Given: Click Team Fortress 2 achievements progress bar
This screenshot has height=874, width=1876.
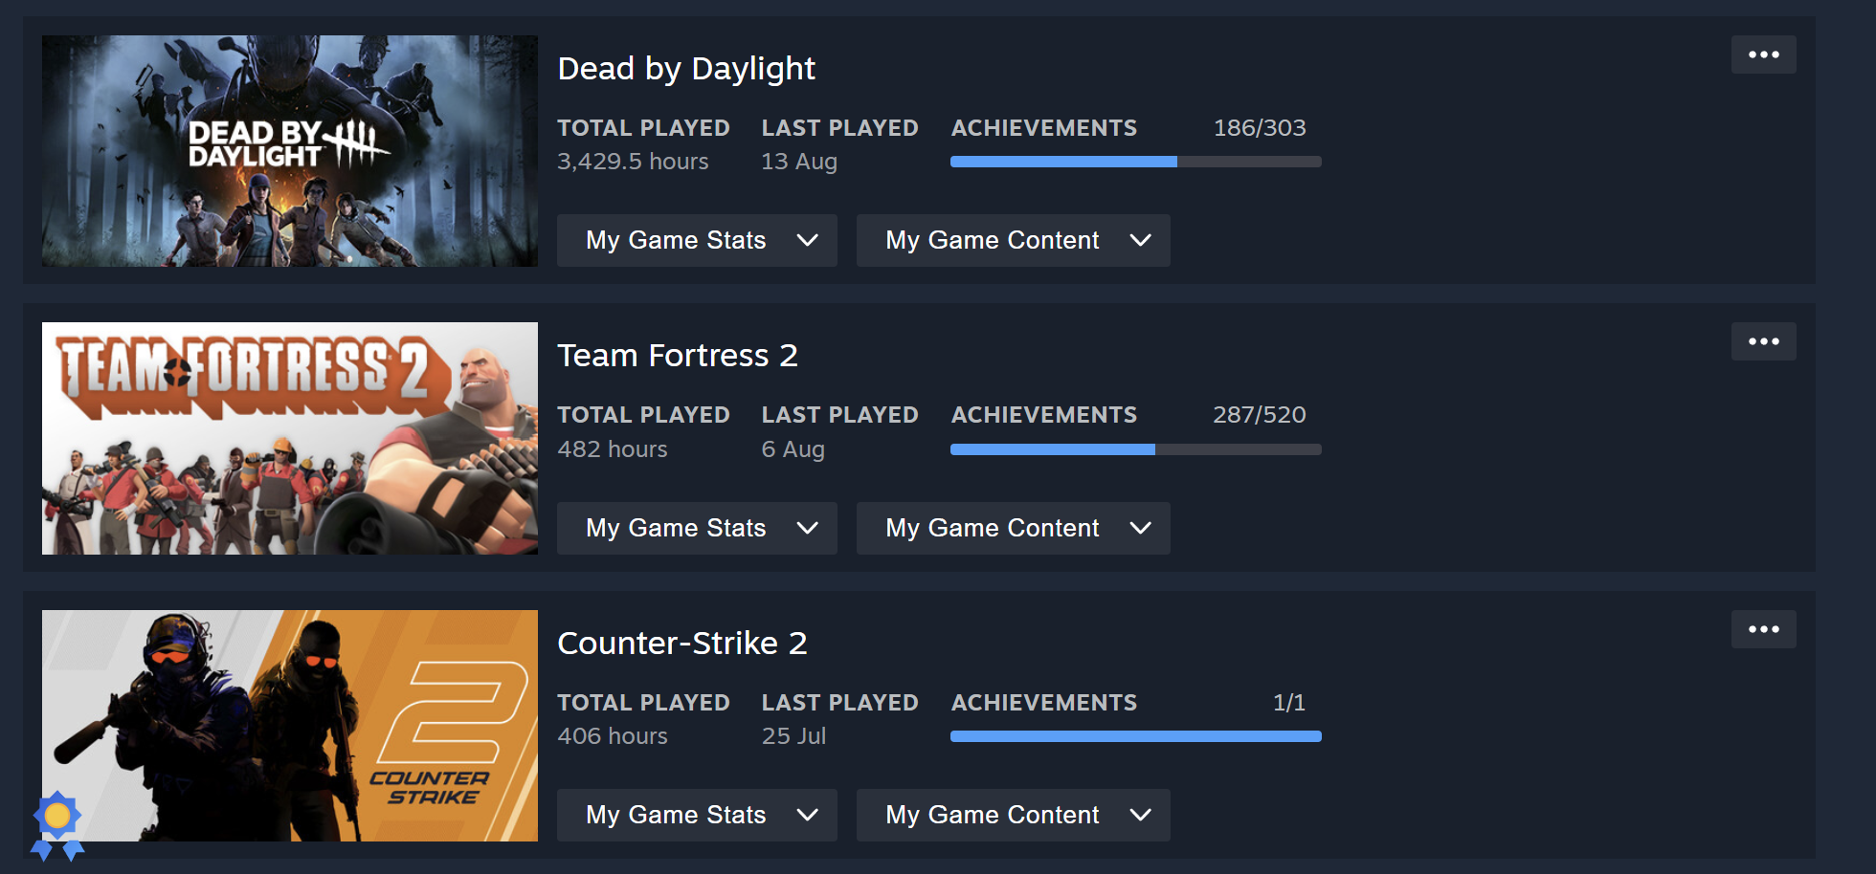Looking at the screenshot, I should pos(1136,449).
